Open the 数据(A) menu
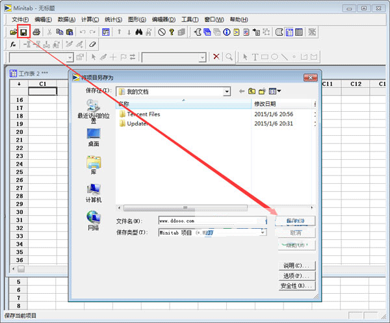Screen dimensions: 390x323 pyautogui.click(x=66, y=19)
